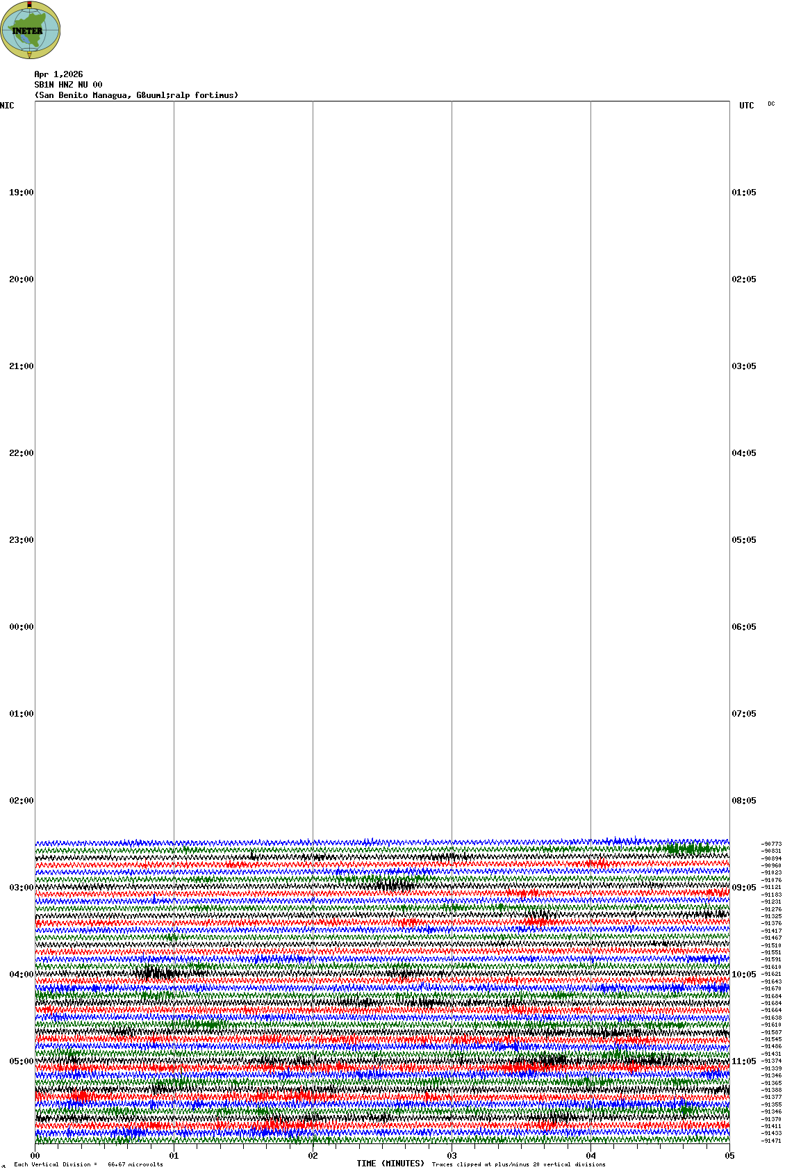Click the 06:05 UTC time label
Screen dimensions: 785x1174
coord(744,627)
